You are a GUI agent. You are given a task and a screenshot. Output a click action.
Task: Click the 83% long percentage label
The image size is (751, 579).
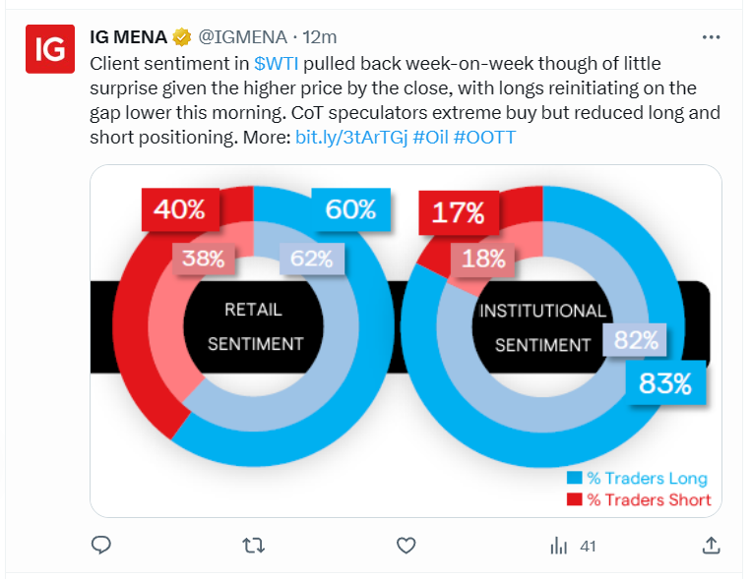665,383
